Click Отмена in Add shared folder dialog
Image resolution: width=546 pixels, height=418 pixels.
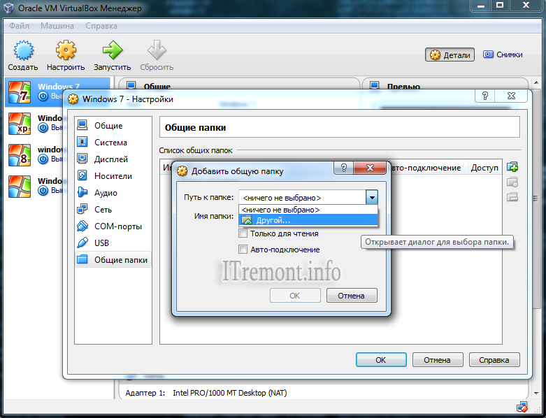tap(352, 296)
